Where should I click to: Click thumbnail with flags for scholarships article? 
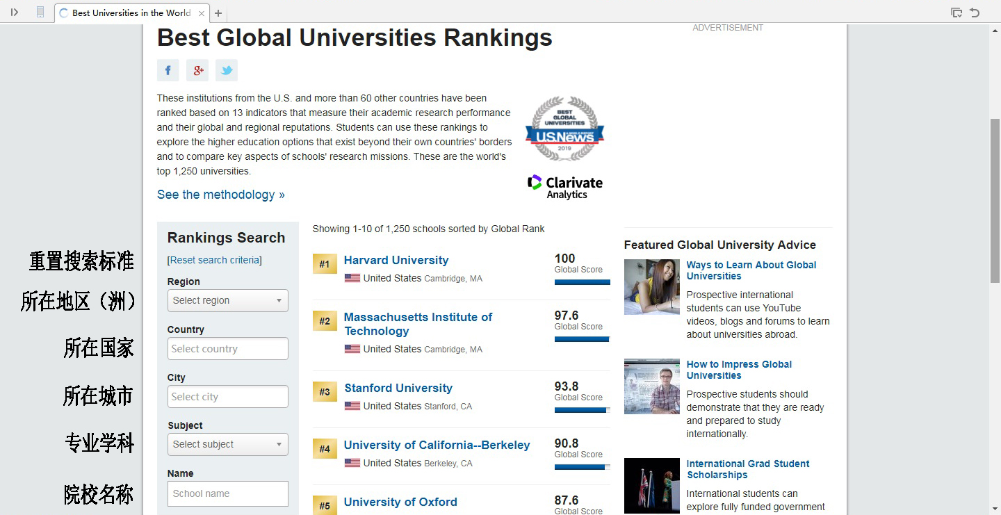point(652,486)
